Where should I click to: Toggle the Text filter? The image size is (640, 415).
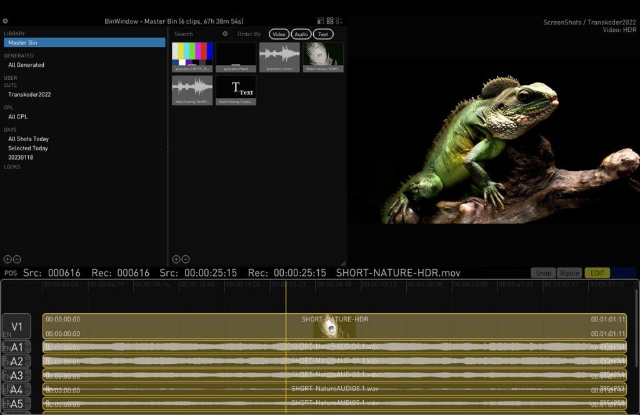(323, 34)
